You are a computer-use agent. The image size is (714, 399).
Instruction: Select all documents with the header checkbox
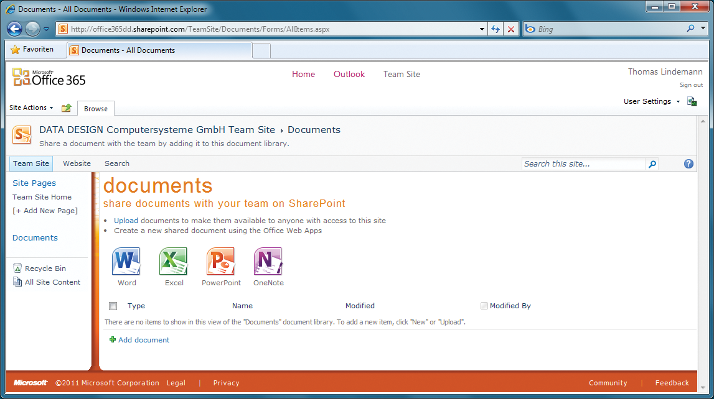click(x=113, y=306)
